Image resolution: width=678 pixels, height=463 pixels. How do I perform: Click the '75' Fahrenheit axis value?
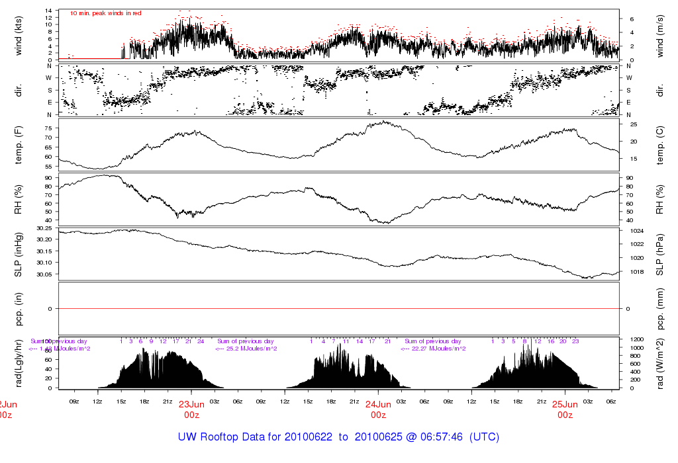[48, 128]
